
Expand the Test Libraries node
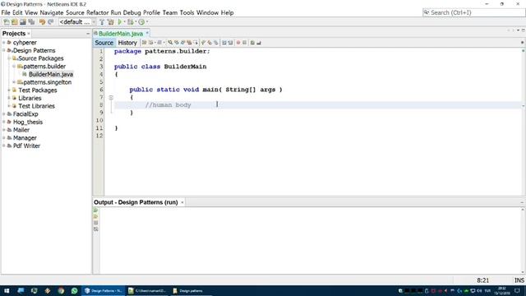coord(9,106)
